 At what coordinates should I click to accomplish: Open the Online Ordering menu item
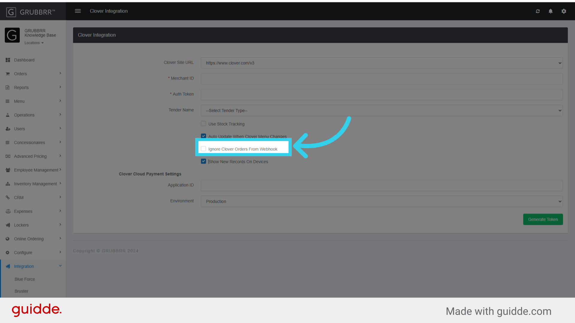(33, 239)
